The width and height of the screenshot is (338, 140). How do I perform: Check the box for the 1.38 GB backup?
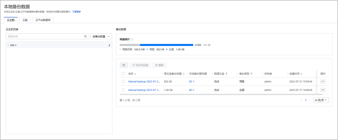click(x=123, y=90)
